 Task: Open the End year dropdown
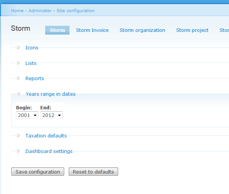tap(51, 115)
